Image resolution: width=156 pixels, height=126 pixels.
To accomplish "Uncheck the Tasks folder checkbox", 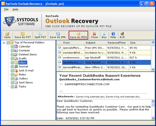I will click(x=12, y=87).
